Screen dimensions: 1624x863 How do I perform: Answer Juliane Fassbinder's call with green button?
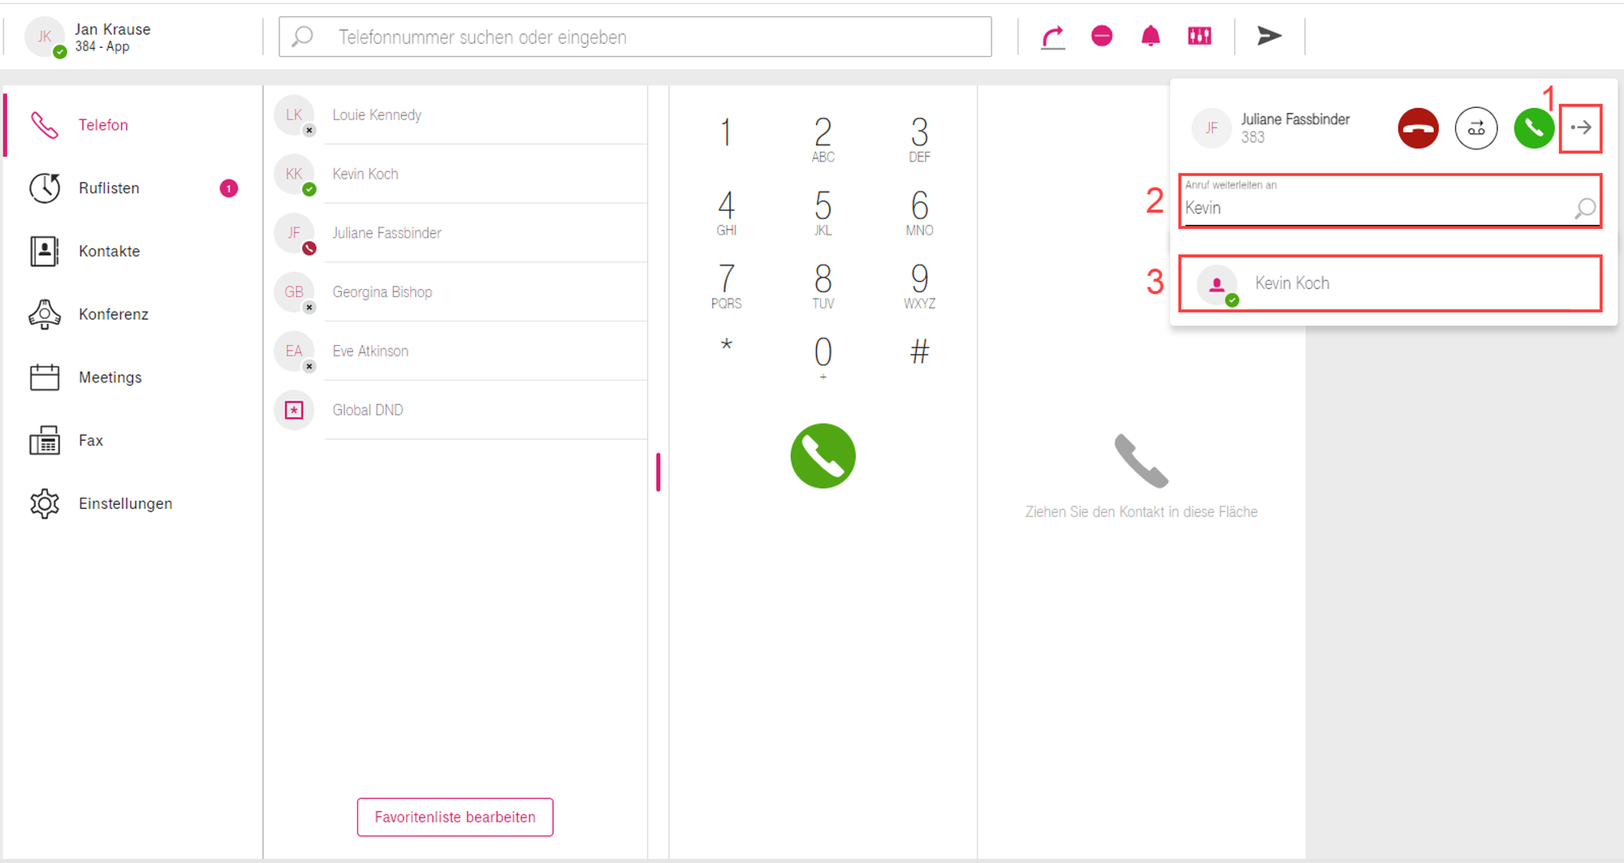[x=1534, y=128]
